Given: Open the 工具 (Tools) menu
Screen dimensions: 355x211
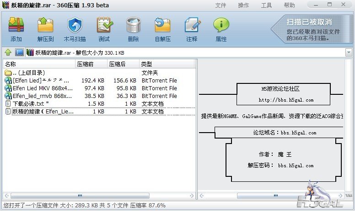Looking at the screenshot, I should coord(266,5).
